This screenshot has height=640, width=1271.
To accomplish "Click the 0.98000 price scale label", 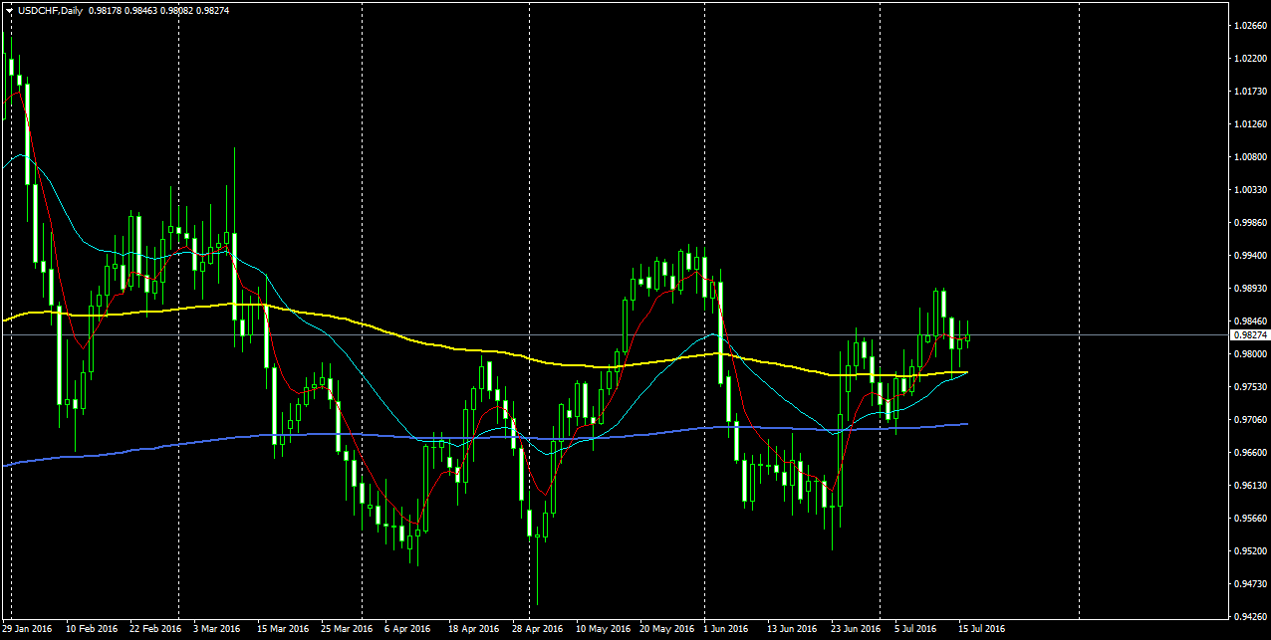I will click(x=1251, y=354).
